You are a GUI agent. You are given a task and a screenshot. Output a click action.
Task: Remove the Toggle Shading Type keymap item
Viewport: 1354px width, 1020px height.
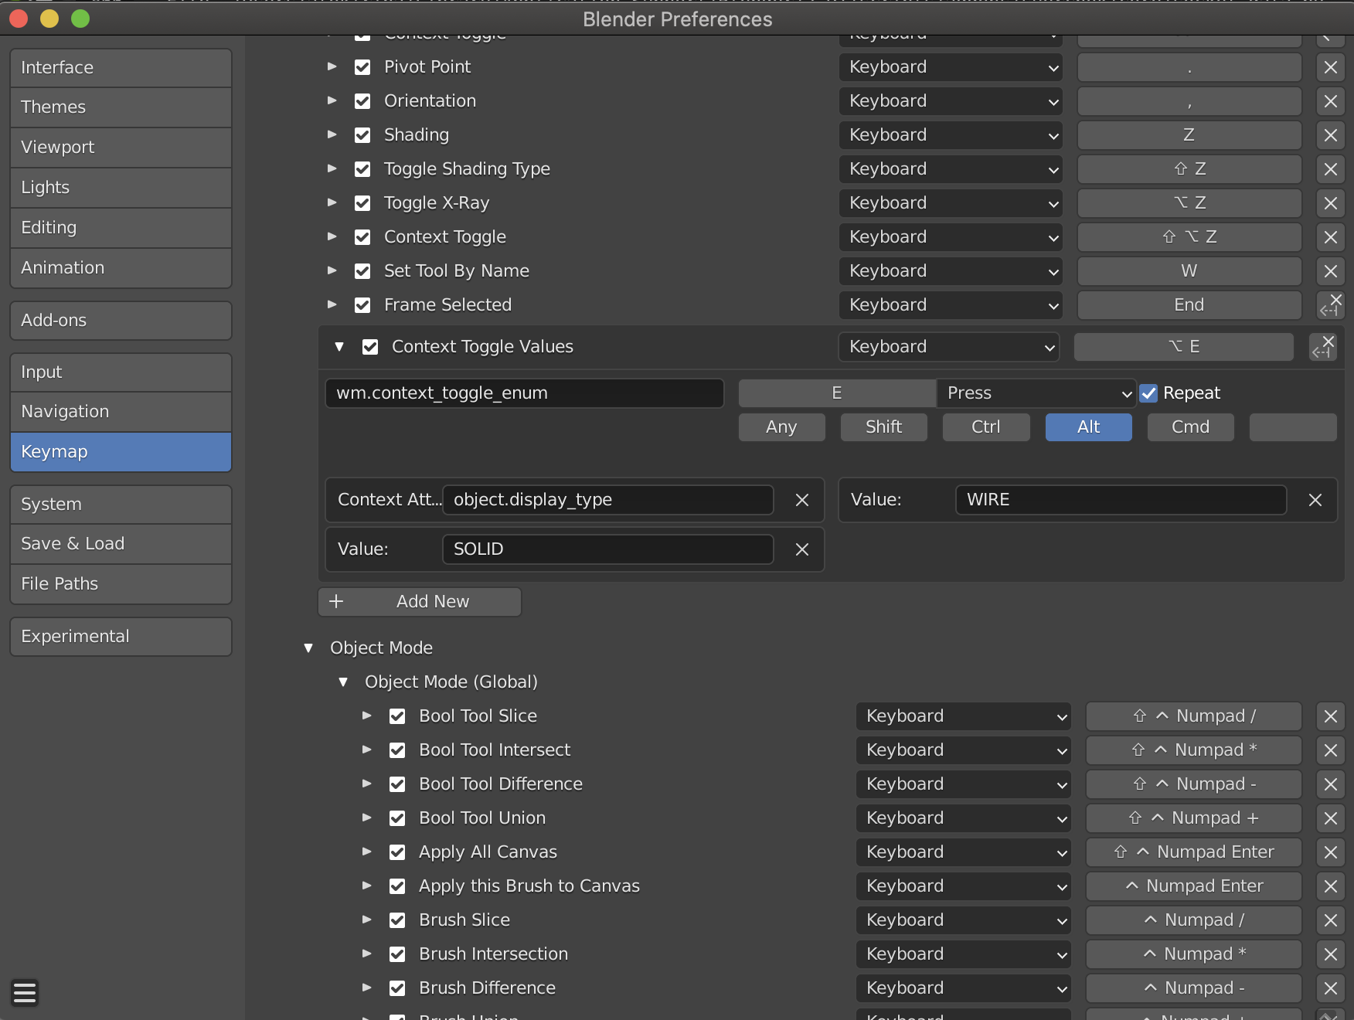[1330, 169]
